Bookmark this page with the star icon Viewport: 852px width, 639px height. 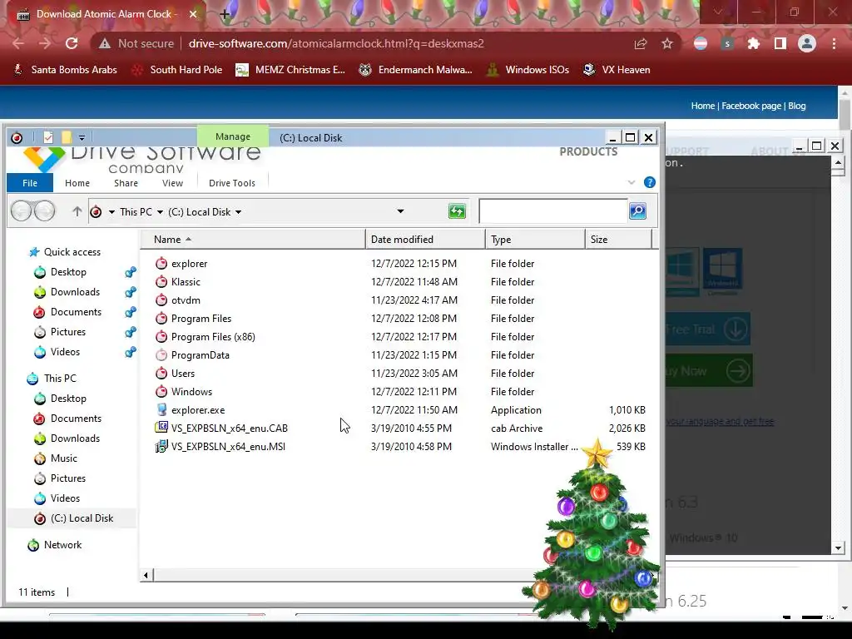[x=667, y=43]
